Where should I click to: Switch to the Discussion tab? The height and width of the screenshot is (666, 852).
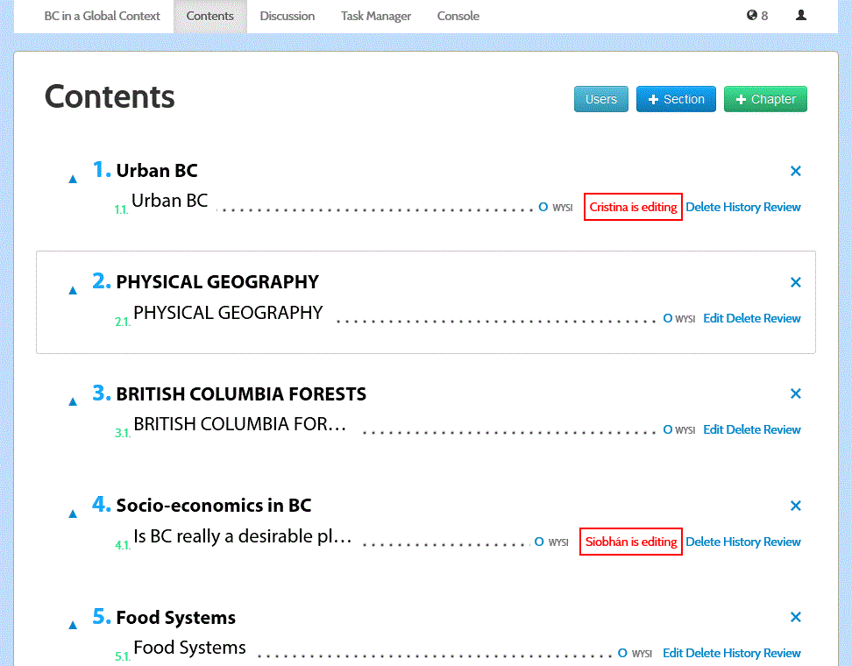coord(288,16)
